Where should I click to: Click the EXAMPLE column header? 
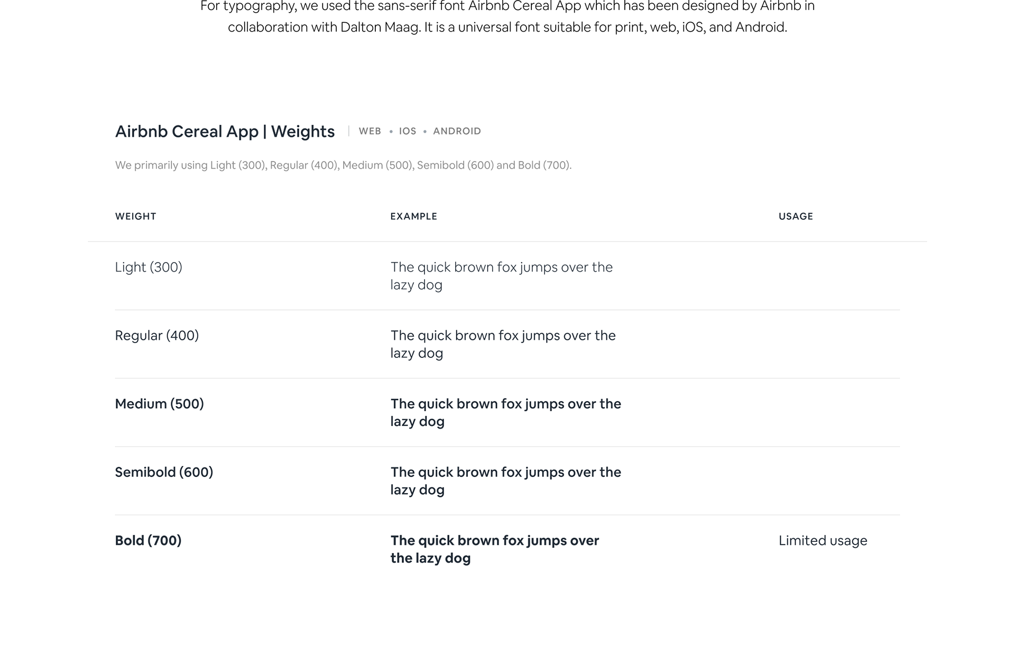click(413, 216)
